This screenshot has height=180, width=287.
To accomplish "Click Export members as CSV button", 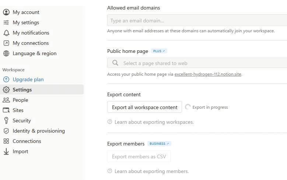I will (x=139, y=156).
